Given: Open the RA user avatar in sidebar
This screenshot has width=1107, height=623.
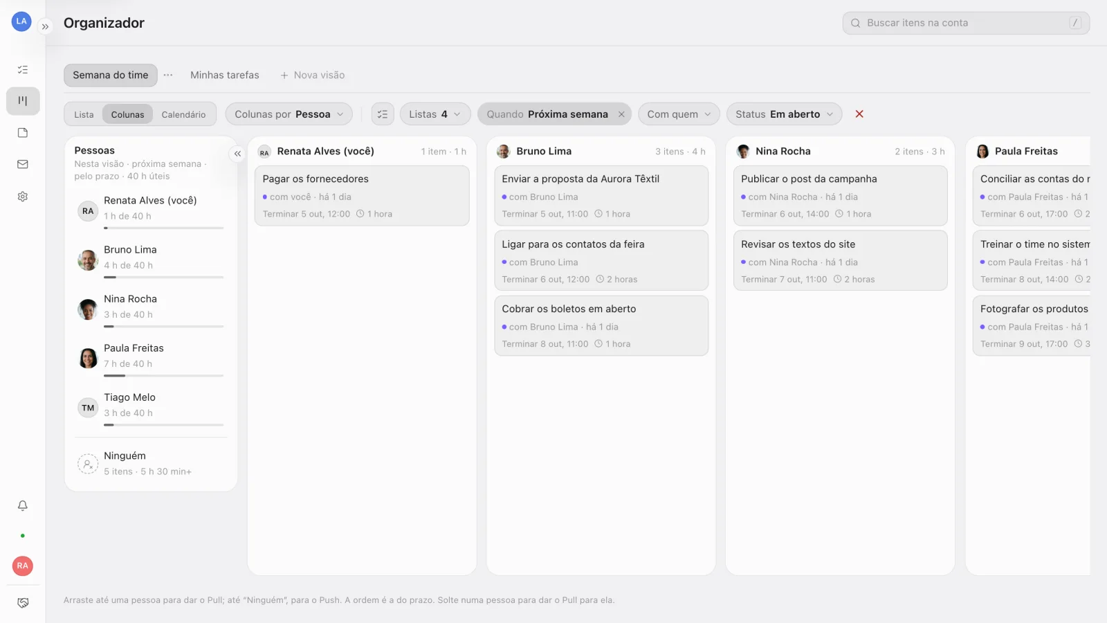Looking at the screenshot, I should (23, 566).
